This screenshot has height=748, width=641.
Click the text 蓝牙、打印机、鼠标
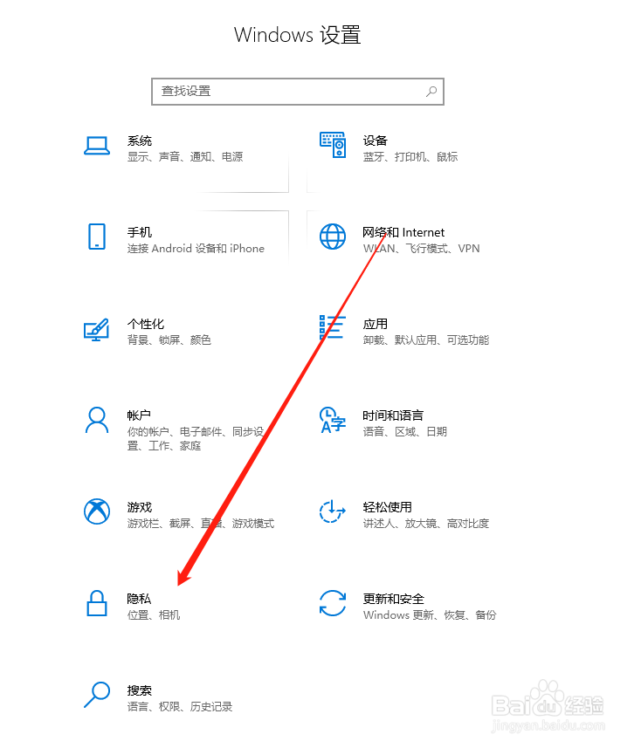click(x=410, y=157)
